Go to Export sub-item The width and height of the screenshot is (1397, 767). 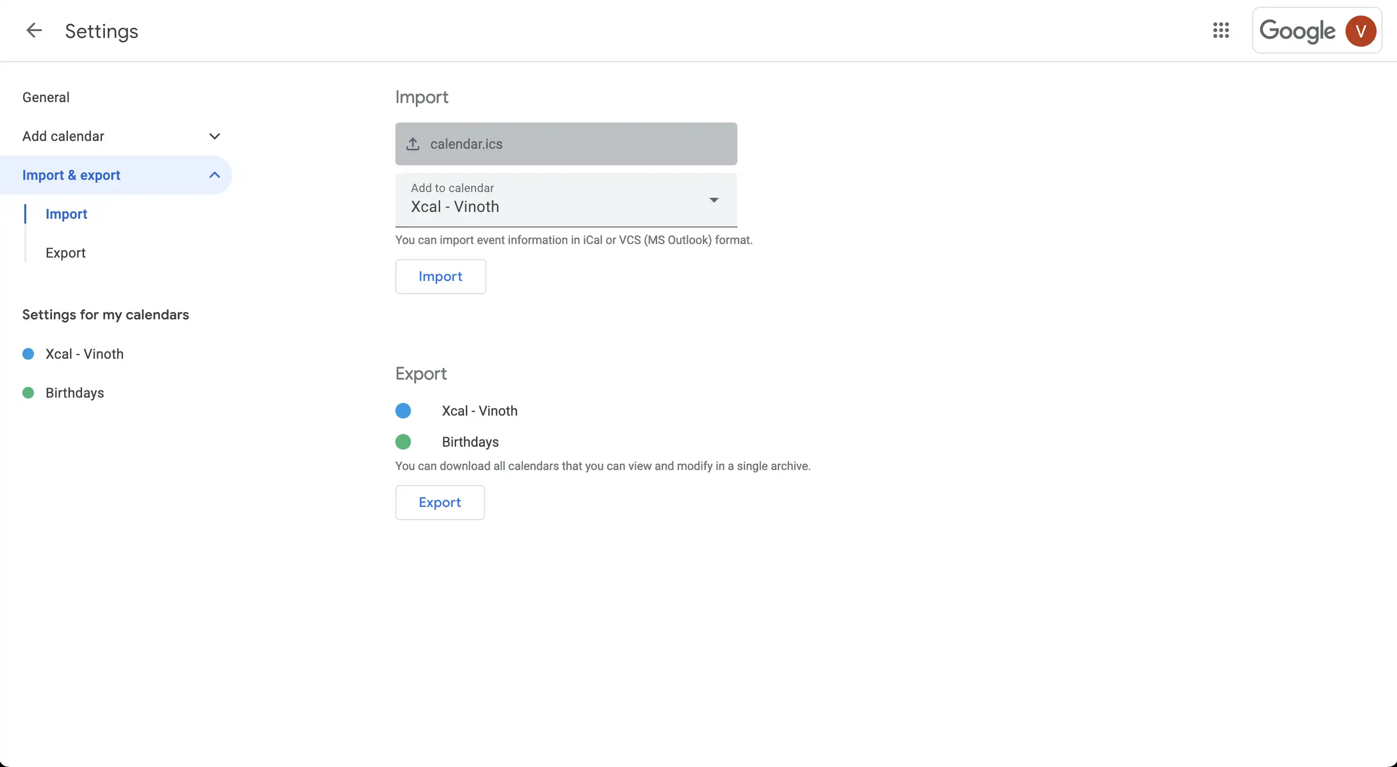(66, 253)
